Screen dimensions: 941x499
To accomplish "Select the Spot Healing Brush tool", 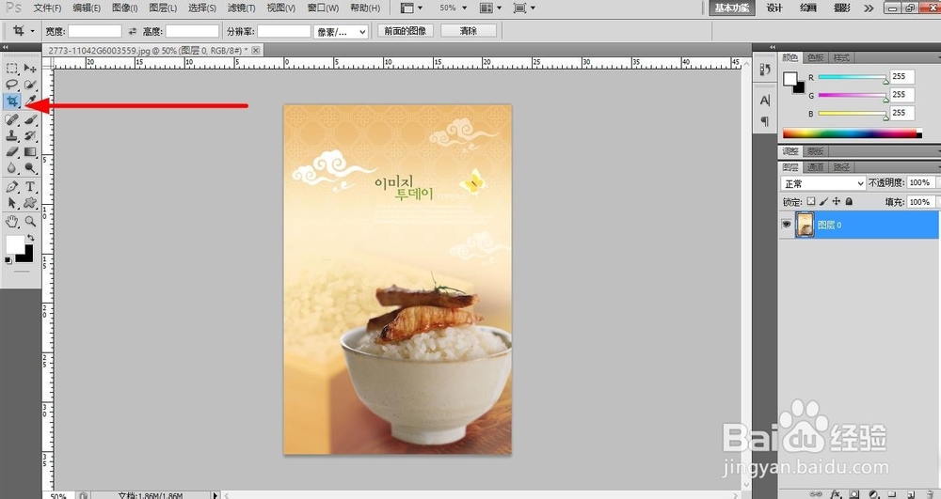I will (x=12, y=119).
